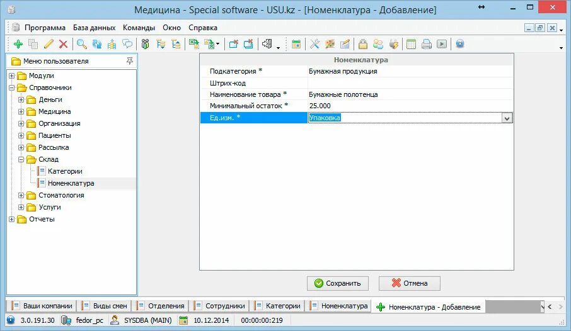Expand the Деньги folder

pos(21,99)
